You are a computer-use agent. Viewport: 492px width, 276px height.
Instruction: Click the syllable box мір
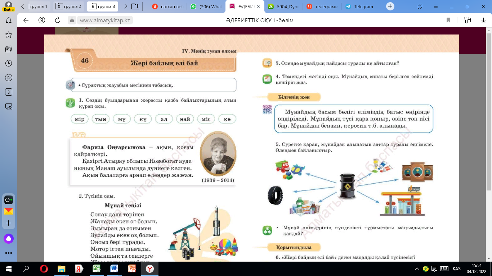80,119
